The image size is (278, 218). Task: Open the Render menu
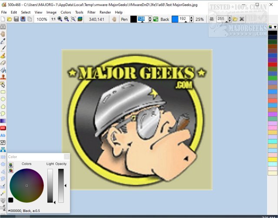pos(105,12)
